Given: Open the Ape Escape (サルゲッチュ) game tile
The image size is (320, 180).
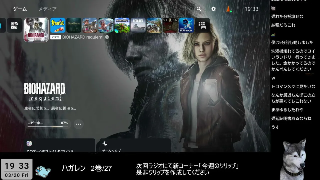Looking at the screenshot, I should [58, 25].
